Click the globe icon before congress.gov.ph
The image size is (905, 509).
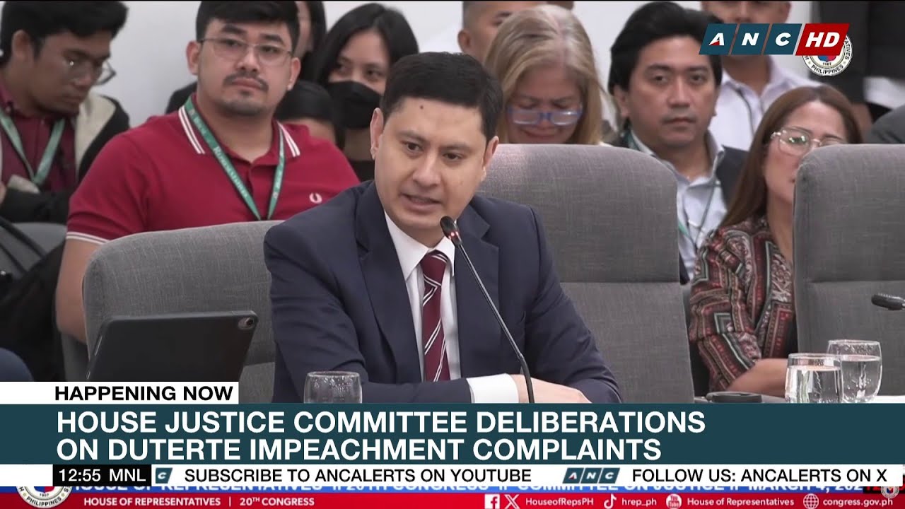[x=811, y=501]
